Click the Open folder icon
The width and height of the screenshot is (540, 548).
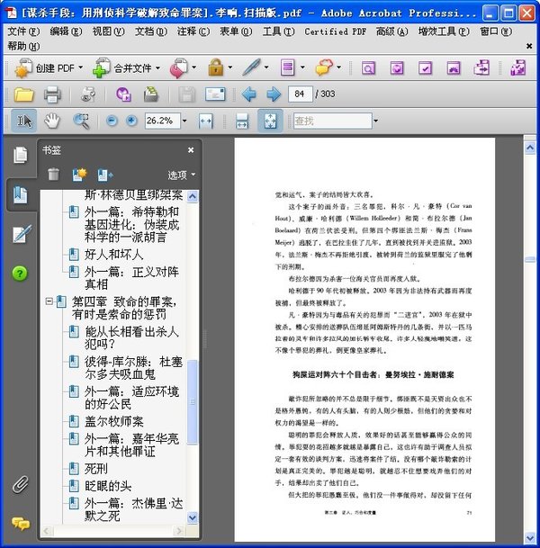coord(23,94)
